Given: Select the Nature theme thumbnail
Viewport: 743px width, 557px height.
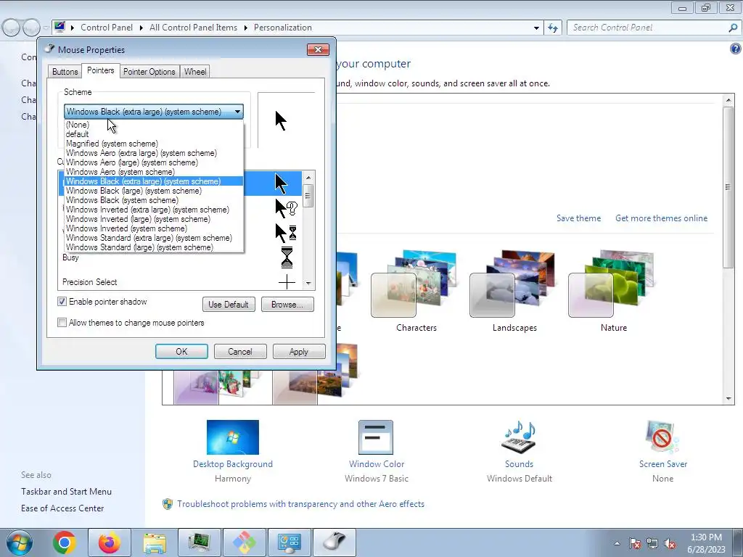Looking at the screenshot, I should [x=612, y=284].
